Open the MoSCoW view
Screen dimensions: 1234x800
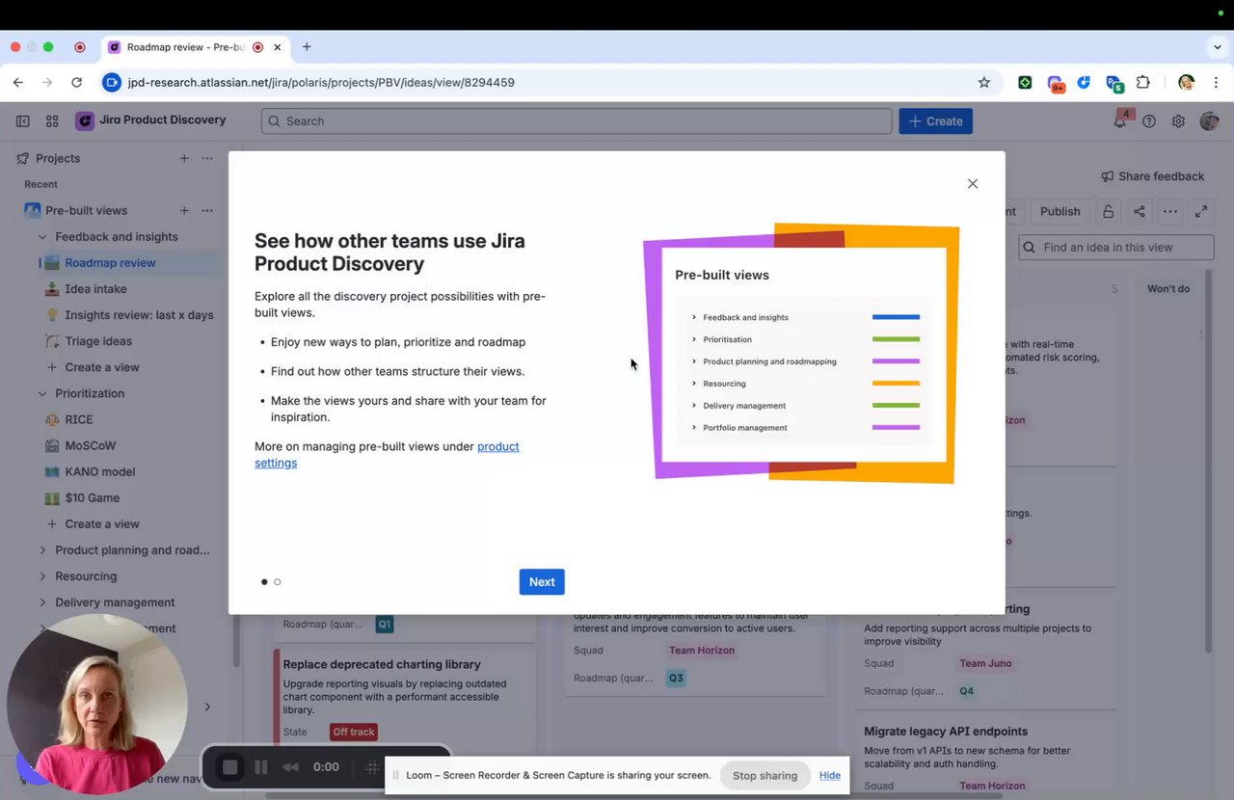tap(90, 446)
